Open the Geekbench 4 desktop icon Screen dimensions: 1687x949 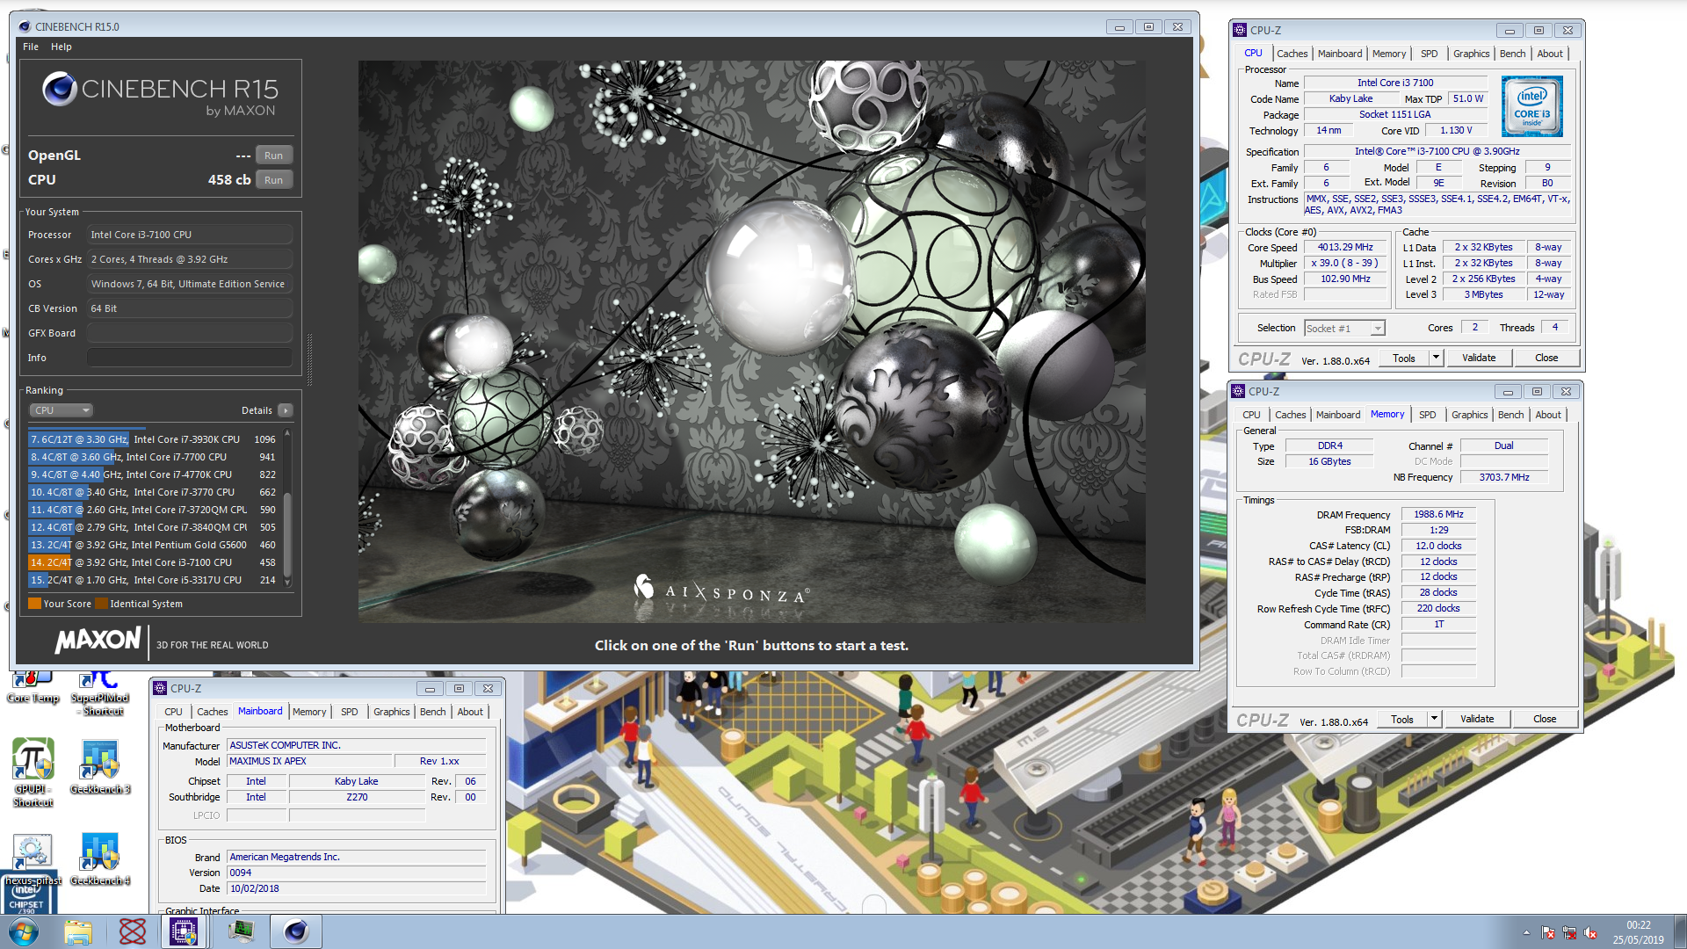[x=100, y=859]
